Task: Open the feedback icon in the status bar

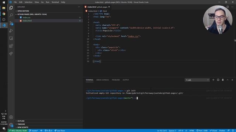Action: [229, 131]
